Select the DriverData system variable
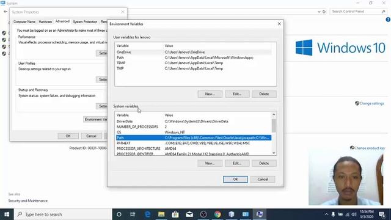Screen dimensions: 391x220 click(x=194, y=122)
